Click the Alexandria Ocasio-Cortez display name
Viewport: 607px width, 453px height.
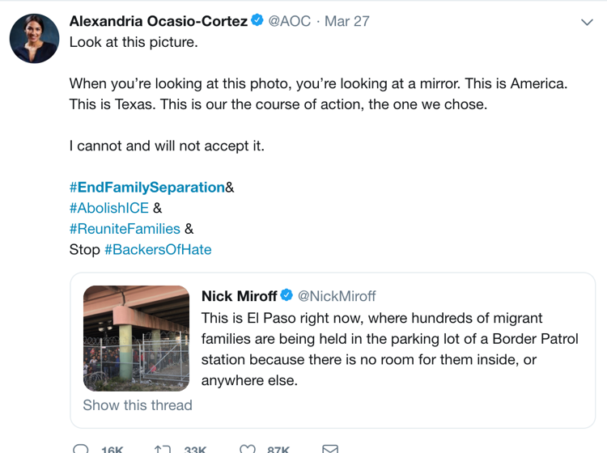click(x=159, y=21)
